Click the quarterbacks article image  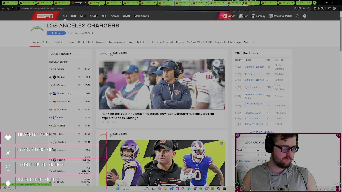click(162, 163)
